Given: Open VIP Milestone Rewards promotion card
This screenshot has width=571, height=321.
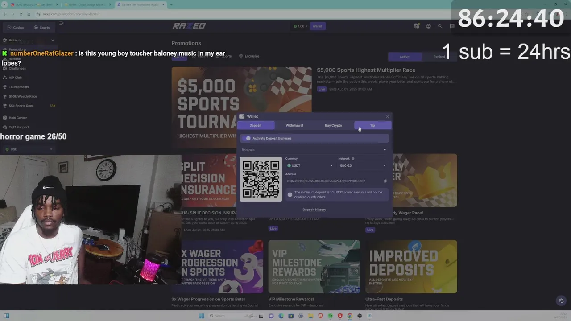Looking at the screenshot, I should point(314,267).
